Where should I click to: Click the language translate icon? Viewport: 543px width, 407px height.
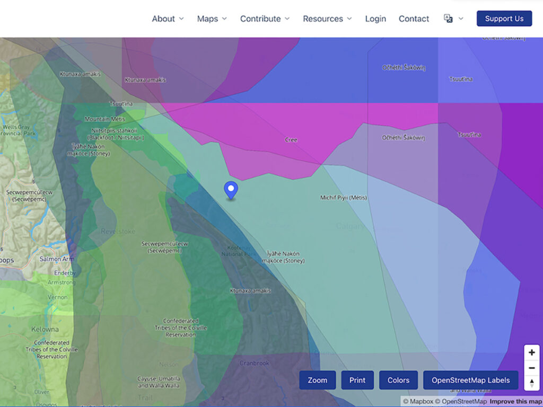coord(448,19)
